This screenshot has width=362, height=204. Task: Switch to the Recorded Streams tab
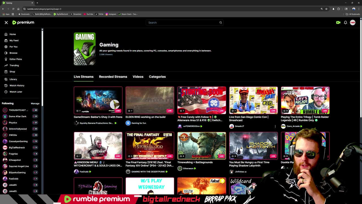113,77
